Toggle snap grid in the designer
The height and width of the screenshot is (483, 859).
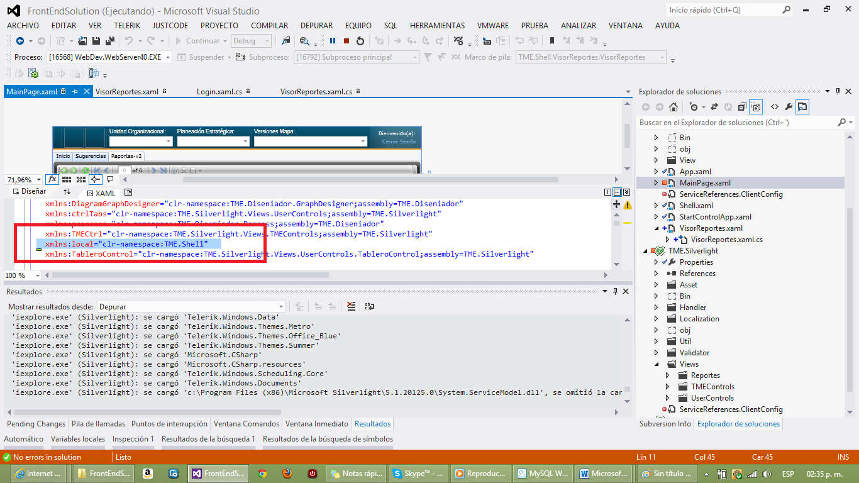66,179
